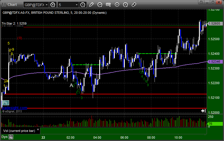
Task: Select the pencil drawing tool
Action: coord(91,5)
